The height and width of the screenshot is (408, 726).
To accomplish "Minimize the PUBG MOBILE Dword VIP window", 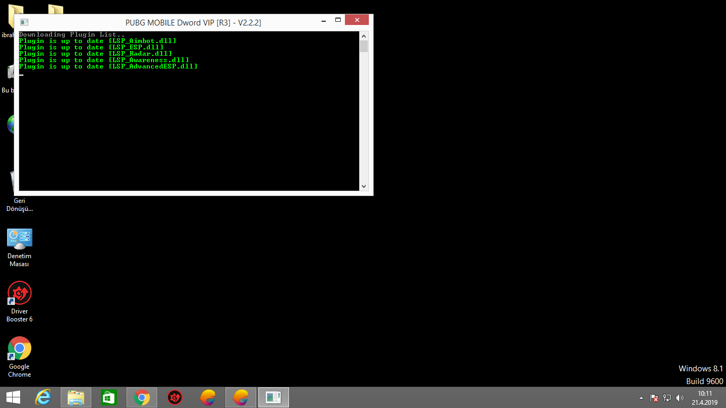I will [x=323, y=20].
